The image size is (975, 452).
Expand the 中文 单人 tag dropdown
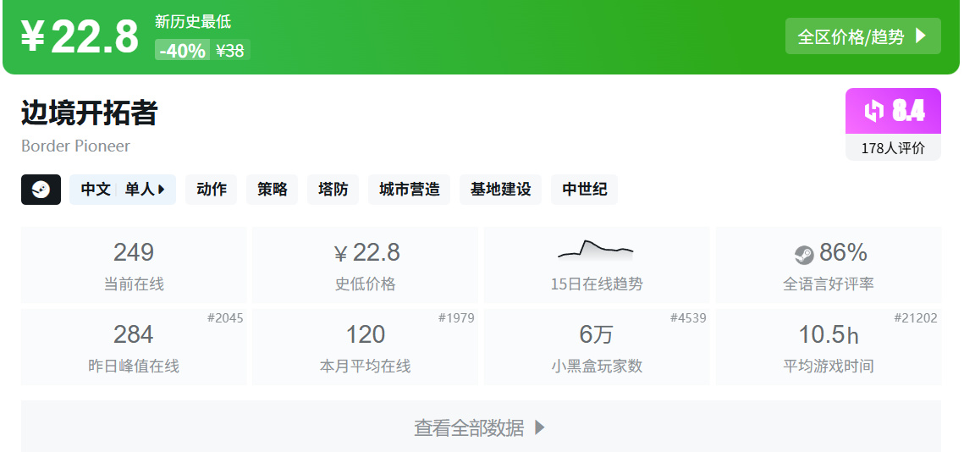(123, 190)
